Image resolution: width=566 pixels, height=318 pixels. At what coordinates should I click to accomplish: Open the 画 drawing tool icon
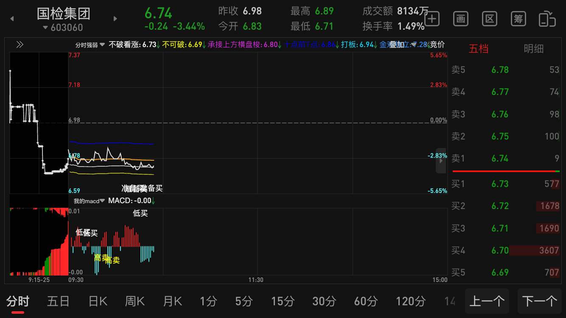[x=461, y=19]
